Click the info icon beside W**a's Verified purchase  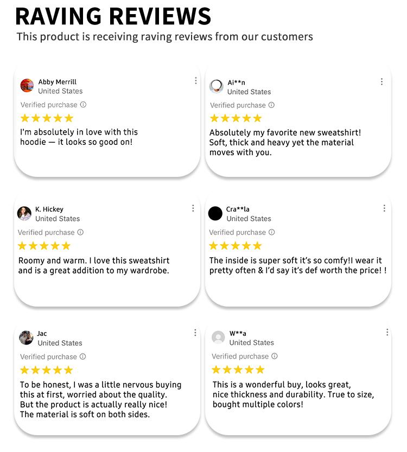(274, 356)
